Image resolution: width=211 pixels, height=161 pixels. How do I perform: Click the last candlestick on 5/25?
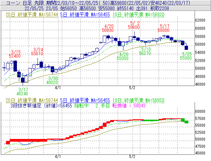pos(186,47)
